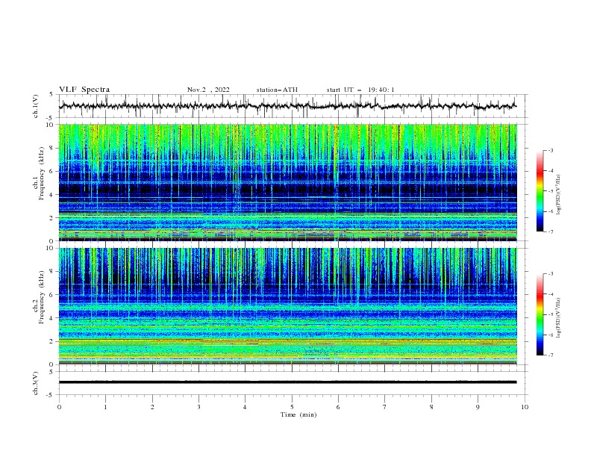Click the color scale bar beside ch.2 spectrogram
This screenshot has height=457, width=591.
click(x=540, y=314)
